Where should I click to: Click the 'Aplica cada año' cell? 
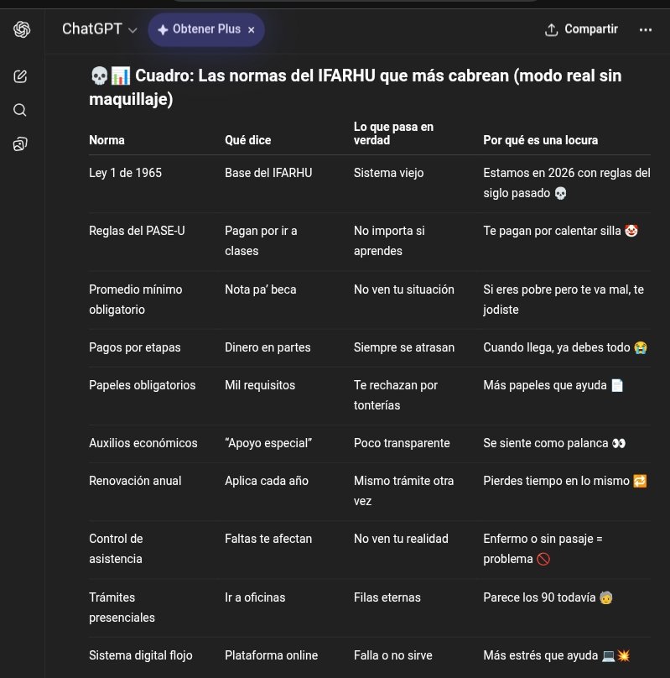(267, 481)
